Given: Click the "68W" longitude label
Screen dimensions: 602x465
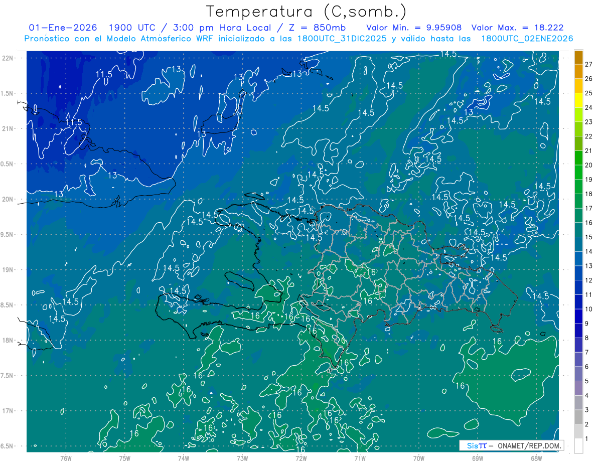Looking at the screenshot, I should [x=536, y=458].
